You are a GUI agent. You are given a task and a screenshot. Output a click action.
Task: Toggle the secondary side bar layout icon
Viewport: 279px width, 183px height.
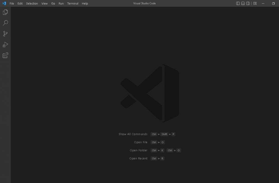click(248, 3)
